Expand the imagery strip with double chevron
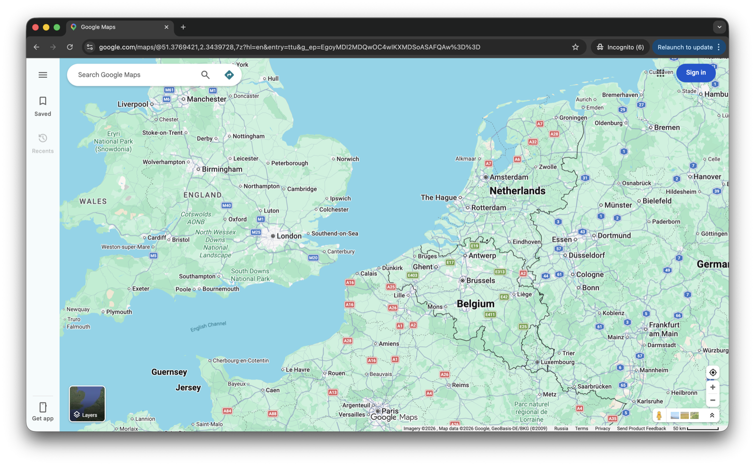Viewport: 755px width, 466px height. [712, 416]
